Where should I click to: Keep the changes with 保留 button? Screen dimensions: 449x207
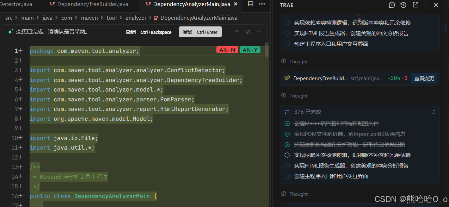click(200, 32)
